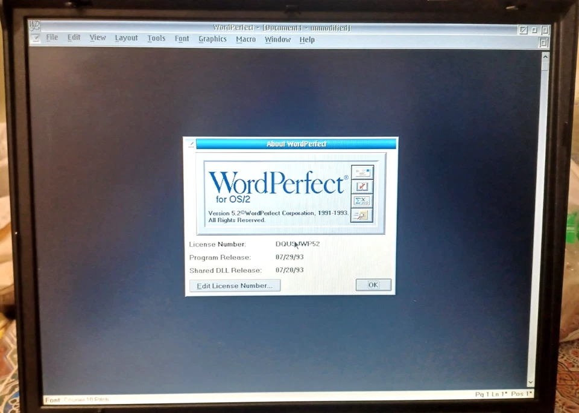Click the envelope mail icon in the About dialog

[361, 171]
